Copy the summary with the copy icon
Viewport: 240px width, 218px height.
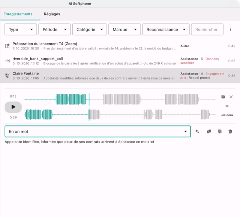coord(209,131)
